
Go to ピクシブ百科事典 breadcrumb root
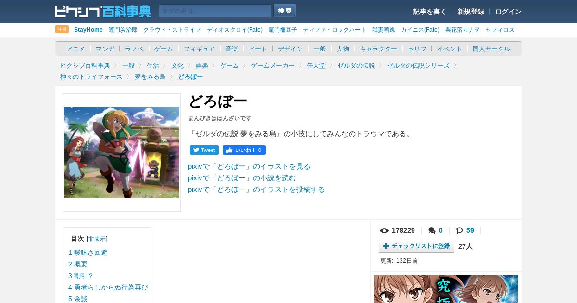pos(85,65)
